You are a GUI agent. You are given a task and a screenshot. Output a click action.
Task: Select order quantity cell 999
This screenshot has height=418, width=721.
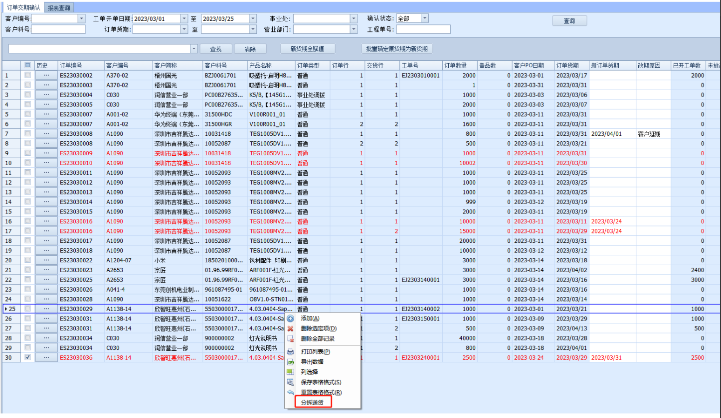click(x=460, y=202)
